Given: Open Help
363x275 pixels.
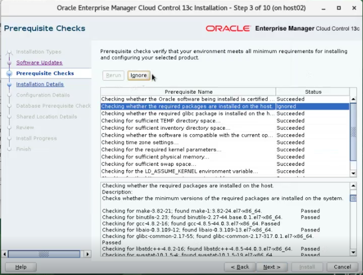Looking at the screenshot, I should coord(21,267).
